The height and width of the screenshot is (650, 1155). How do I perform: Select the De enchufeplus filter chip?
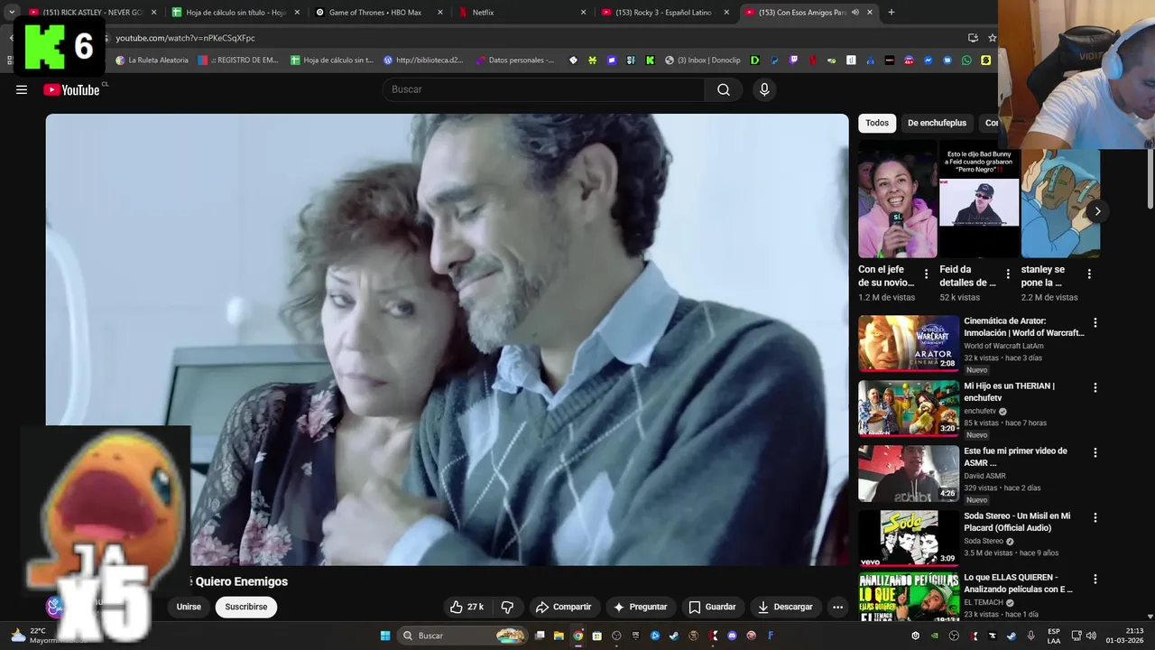tap(937, 123)
